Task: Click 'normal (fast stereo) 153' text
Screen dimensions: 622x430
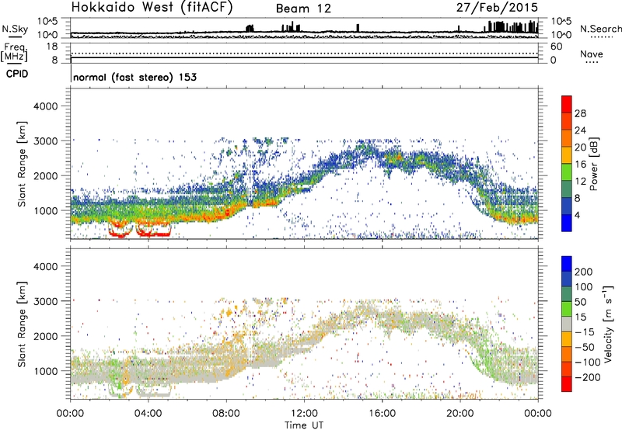Action: point(135,77)
